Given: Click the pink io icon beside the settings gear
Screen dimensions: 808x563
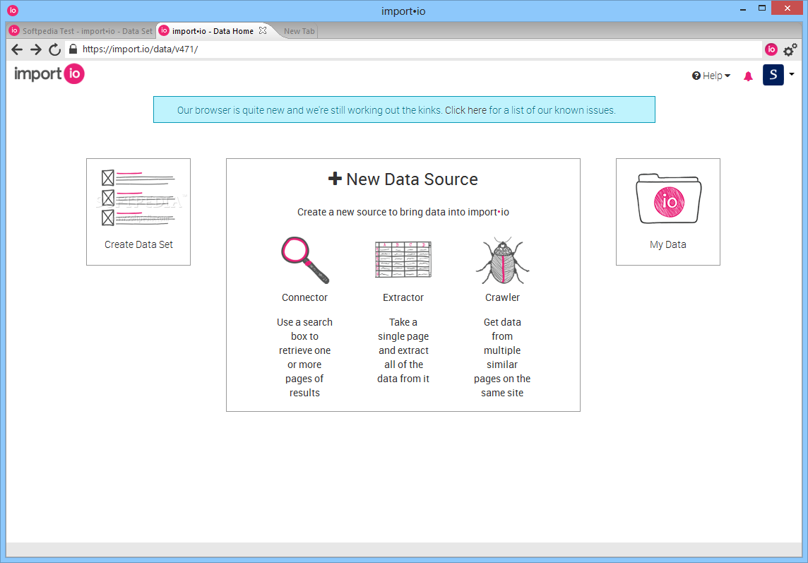Looking at the screenshot, I should 771,49.
